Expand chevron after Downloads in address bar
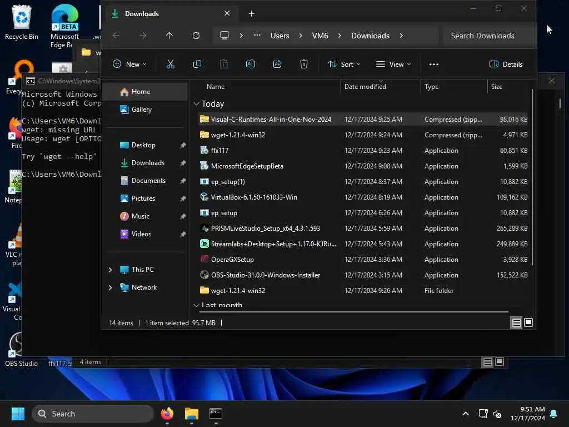 coord(401,36)
